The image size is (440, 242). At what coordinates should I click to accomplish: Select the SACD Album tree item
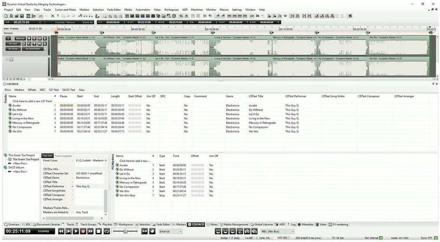click(16, 167)
